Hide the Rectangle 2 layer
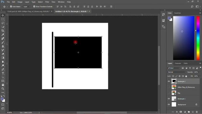The height and width of the screenshot is (114, 202). tap(169, 81)
